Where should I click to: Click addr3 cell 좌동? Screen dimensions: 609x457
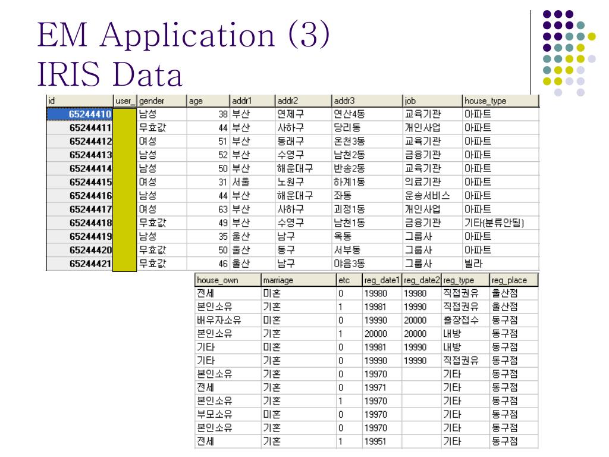click(x=368, y=196)
